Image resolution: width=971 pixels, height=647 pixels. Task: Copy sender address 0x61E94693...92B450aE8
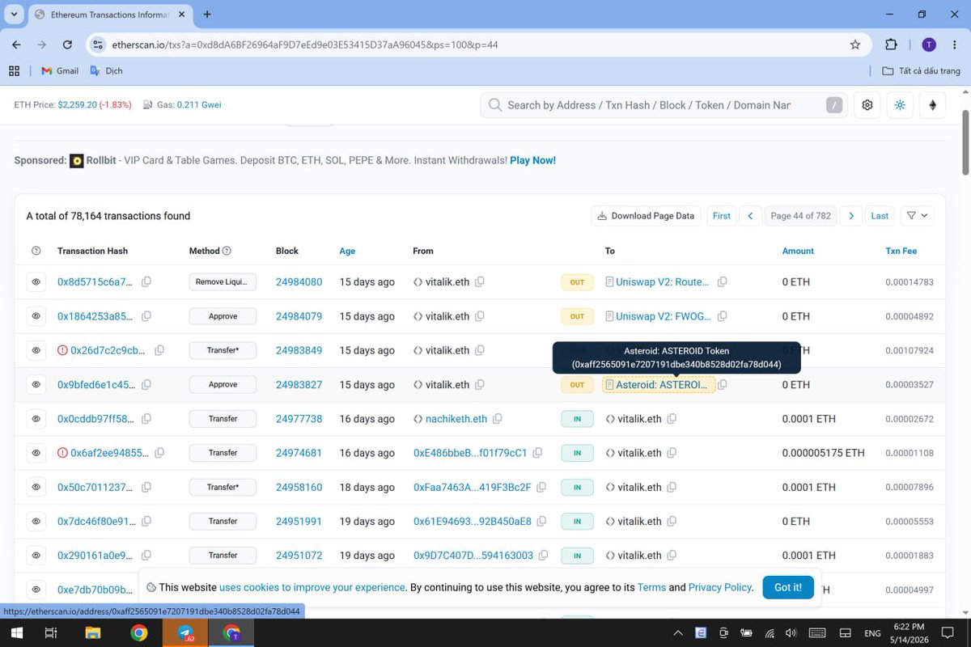542,522
